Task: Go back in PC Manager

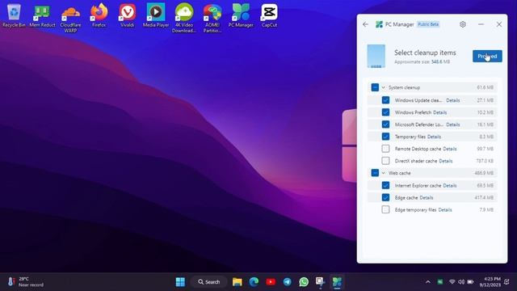Action: 365,24
